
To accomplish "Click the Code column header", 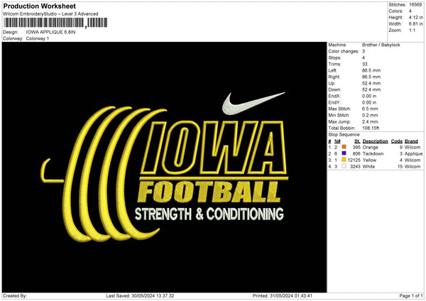I will [x=397, y=141].
